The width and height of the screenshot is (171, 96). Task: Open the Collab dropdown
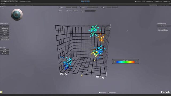tap(138, 1)
